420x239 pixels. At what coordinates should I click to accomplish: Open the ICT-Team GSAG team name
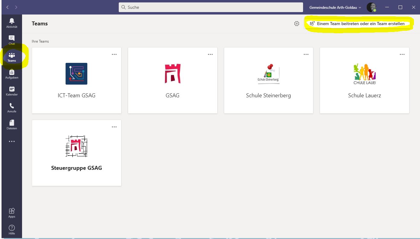point(76,95)
